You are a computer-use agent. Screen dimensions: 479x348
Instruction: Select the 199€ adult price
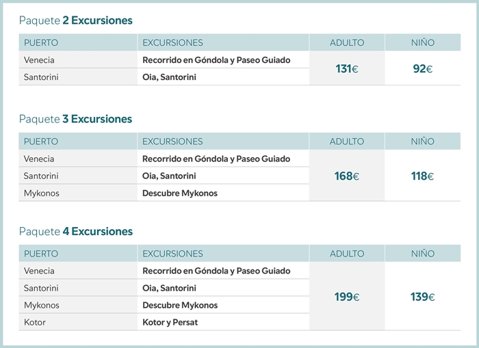pos(347,297)
